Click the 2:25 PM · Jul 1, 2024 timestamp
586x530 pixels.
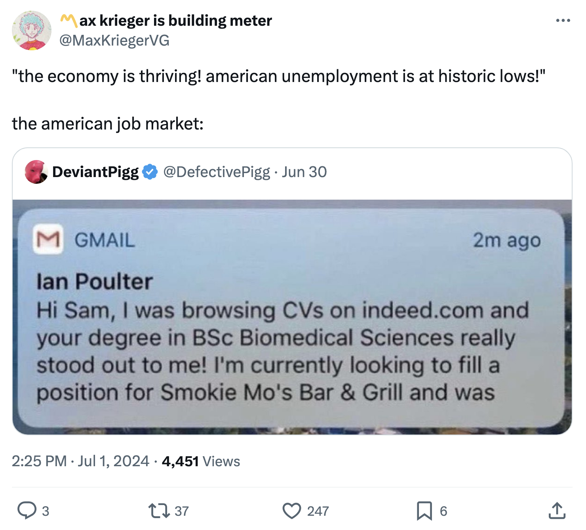click(80, 461)
